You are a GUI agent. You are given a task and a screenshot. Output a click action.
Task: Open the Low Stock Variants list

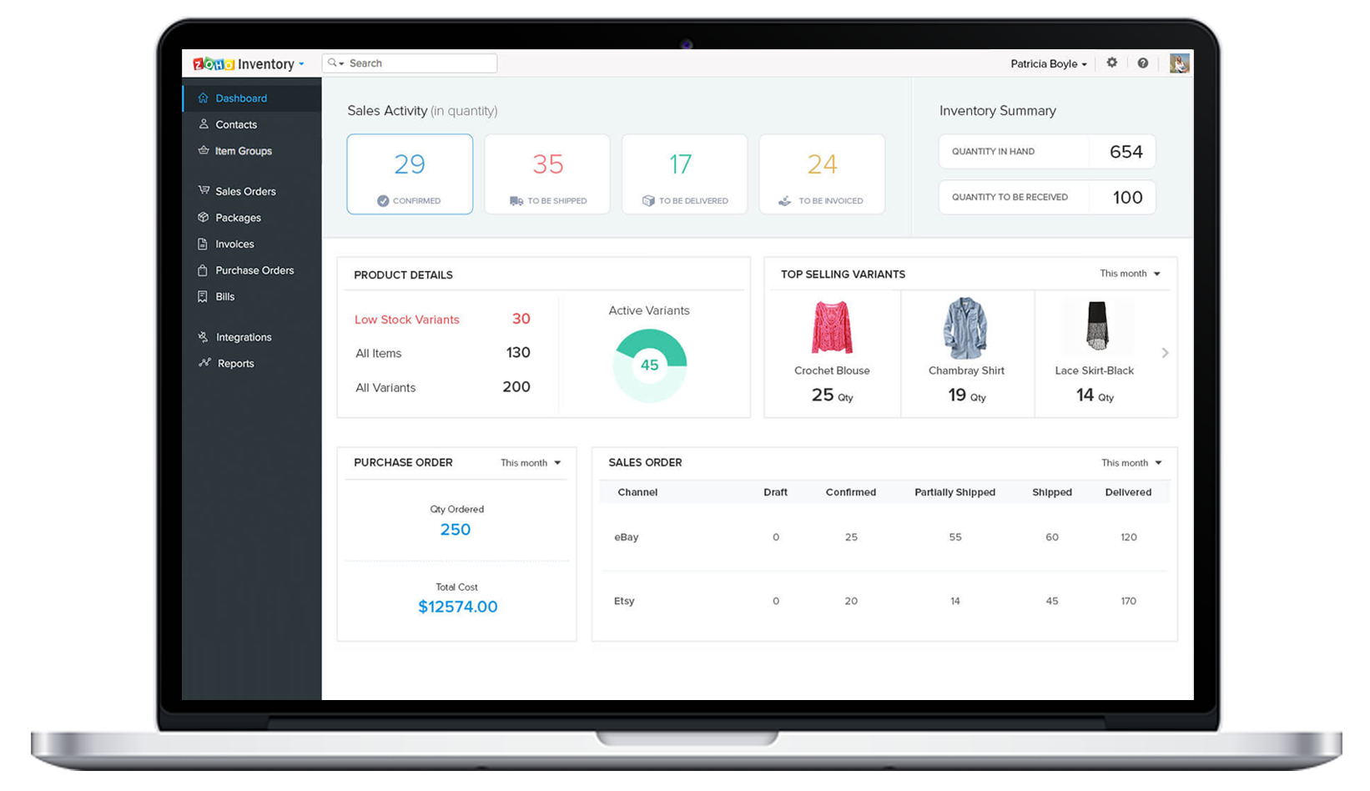pos(406,320)
